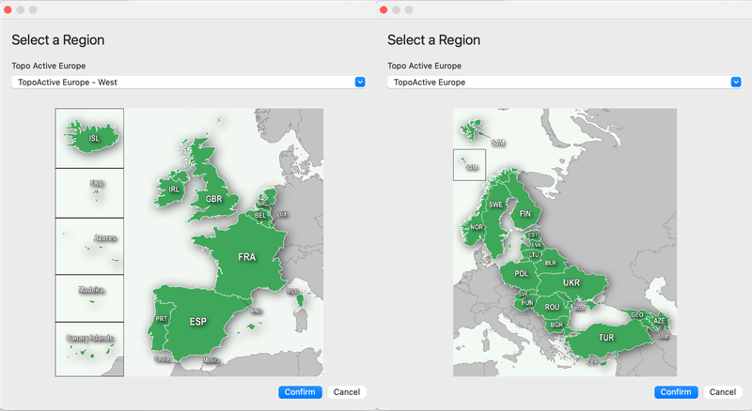752x411 pixels.
Task: Select Norway (NOR) on the right map
Action: point(477,227)
